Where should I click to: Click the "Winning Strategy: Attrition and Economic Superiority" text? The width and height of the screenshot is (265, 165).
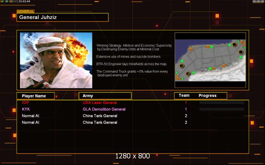[x=134, y=45]
